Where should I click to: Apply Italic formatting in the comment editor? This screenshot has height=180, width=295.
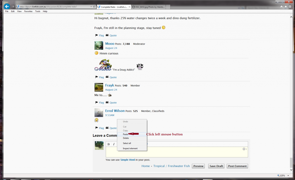coord(114,144)
